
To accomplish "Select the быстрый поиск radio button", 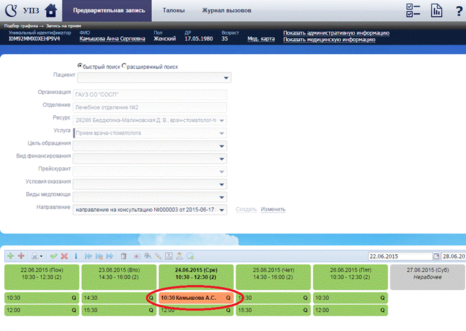I will point(80,66).
